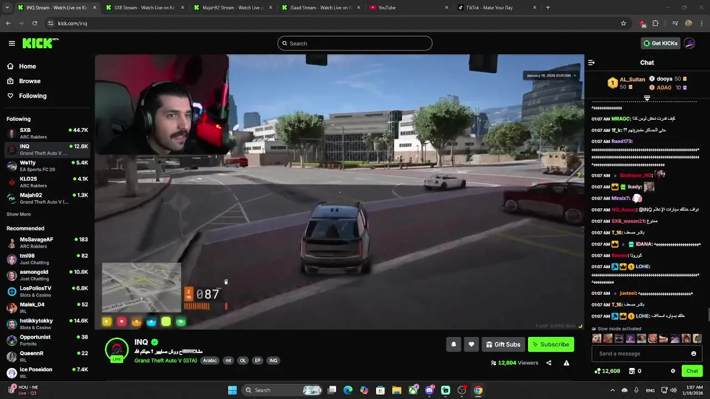710x399 pixels.
Task: Click the 12,608 channel points balance
Action: click(607, 371)
